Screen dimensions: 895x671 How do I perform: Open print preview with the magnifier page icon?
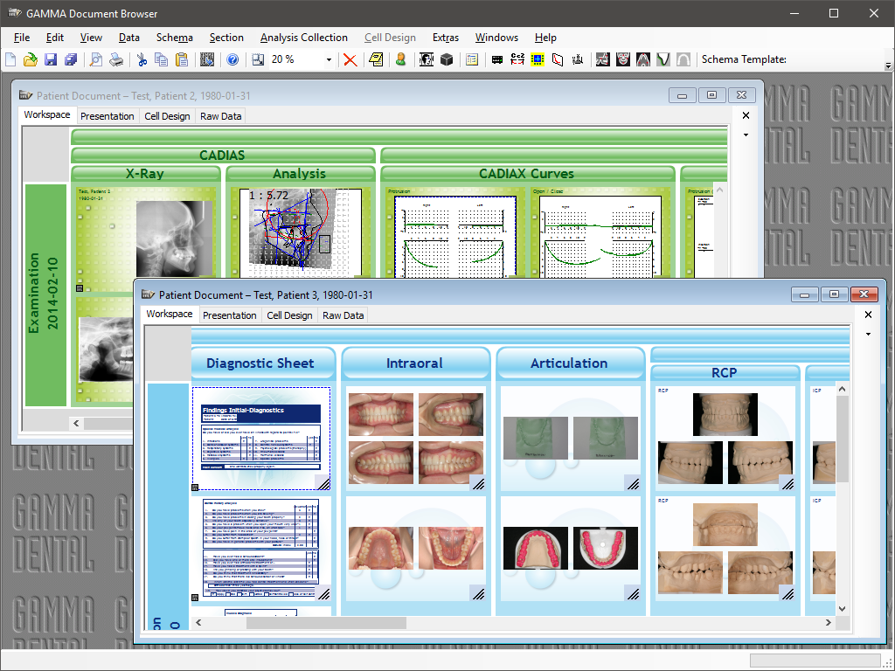click(95, 60)
